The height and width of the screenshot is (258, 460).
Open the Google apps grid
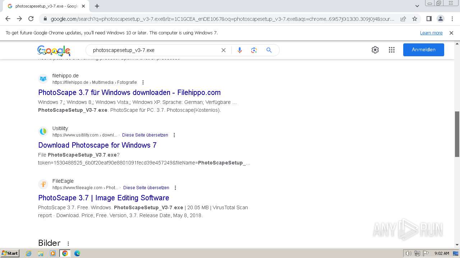392,50
